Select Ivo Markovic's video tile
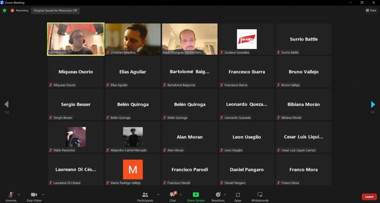380x203 pixels. point(76,39)
